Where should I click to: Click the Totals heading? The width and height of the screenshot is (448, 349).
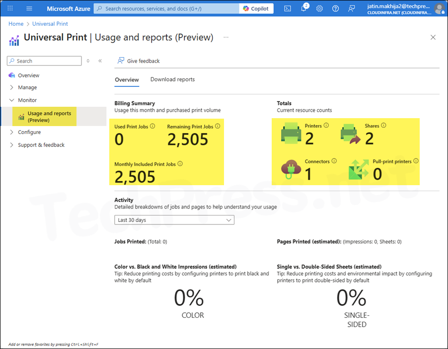click(284, 103)
